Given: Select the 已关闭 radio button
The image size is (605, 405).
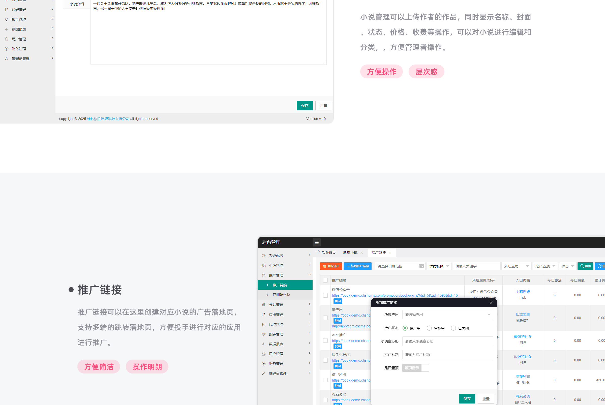Looking at the screenshot, I should pyautogui.click(x=453, y=328).
